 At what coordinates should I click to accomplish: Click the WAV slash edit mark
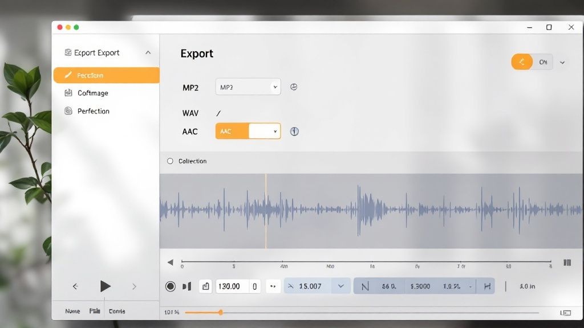pyautogui.click(x=218, y=113)
